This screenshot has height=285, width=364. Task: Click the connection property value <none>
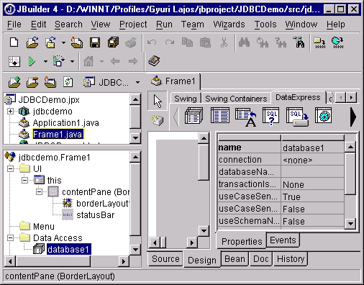pos(312,160)
